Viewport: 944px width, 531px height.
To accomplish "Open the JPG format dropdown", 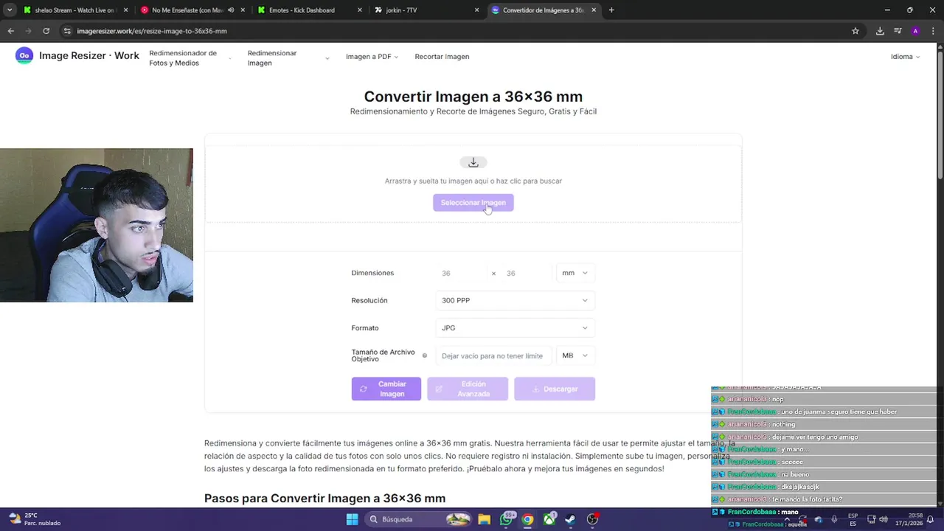I will [x=515, y=327].
